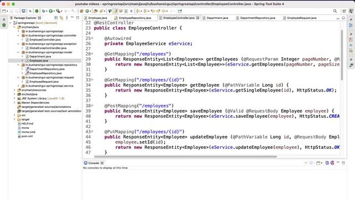The image size is (355, 200).
Task: Maximize the editor area
Action: 343,18
